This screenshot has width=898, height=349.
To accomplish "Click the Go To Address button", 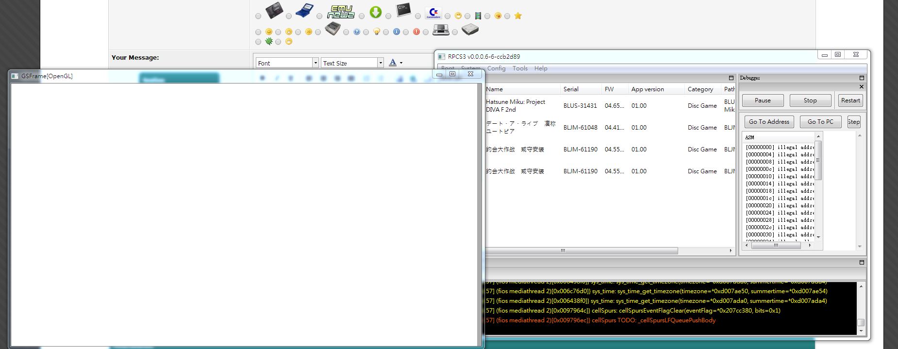I will (769, 122).
